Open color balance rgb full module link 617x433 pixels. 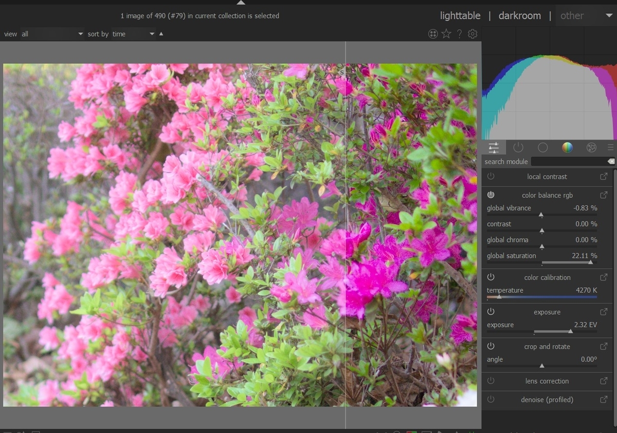click(604, 195)
